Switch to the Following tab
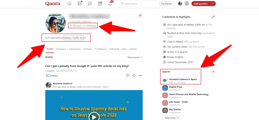The image size is (259, 120). point(114,49)
